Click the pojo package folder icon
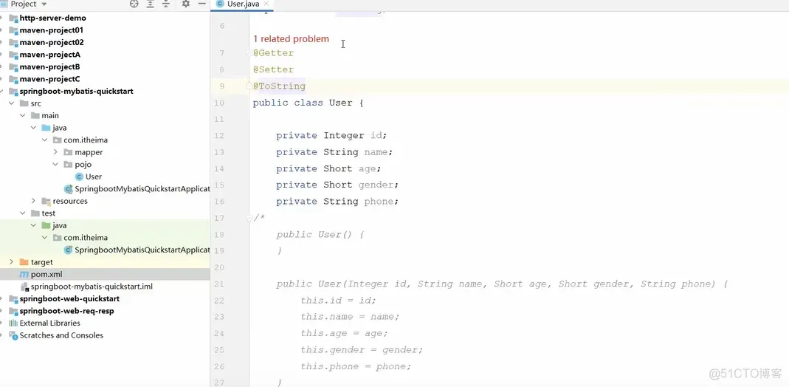Screen dimensions: 789x387 (68, 164)
